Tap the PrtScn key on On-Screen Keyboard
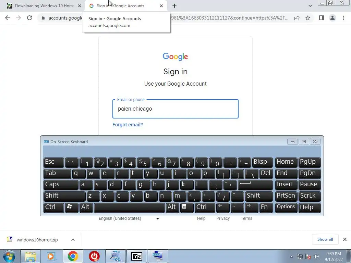This screenshot has height=263, width=351. (286, 196)
